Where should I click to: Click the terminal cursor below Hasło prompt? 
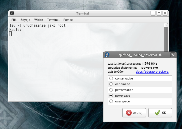tap(11, 34)
